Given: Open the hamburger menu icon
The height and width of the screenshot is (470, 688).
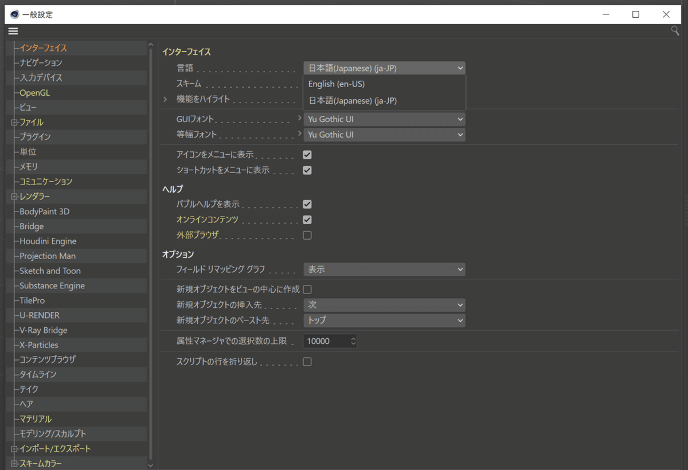Looking at the screenshot, I should pyautogui.click(x=14, y=31).
